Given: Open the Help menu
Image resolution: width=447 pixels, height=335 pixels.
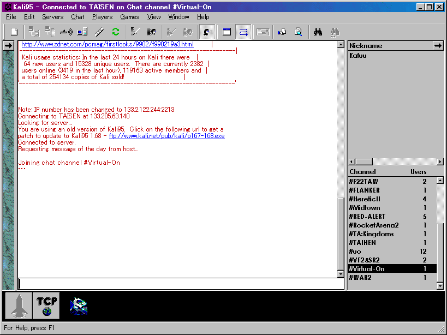Looking at the screenshot, I should (x=203, y=17).
